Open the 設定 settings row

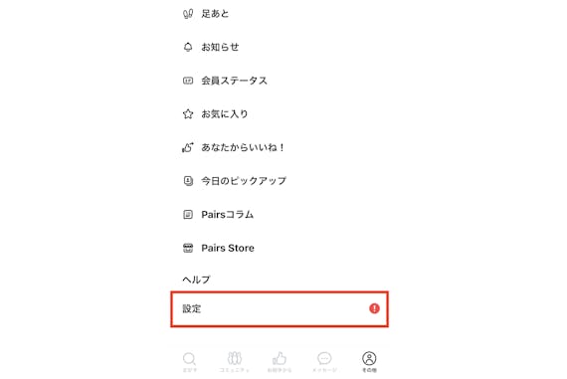pyautogui.click(x=280, y=309)
